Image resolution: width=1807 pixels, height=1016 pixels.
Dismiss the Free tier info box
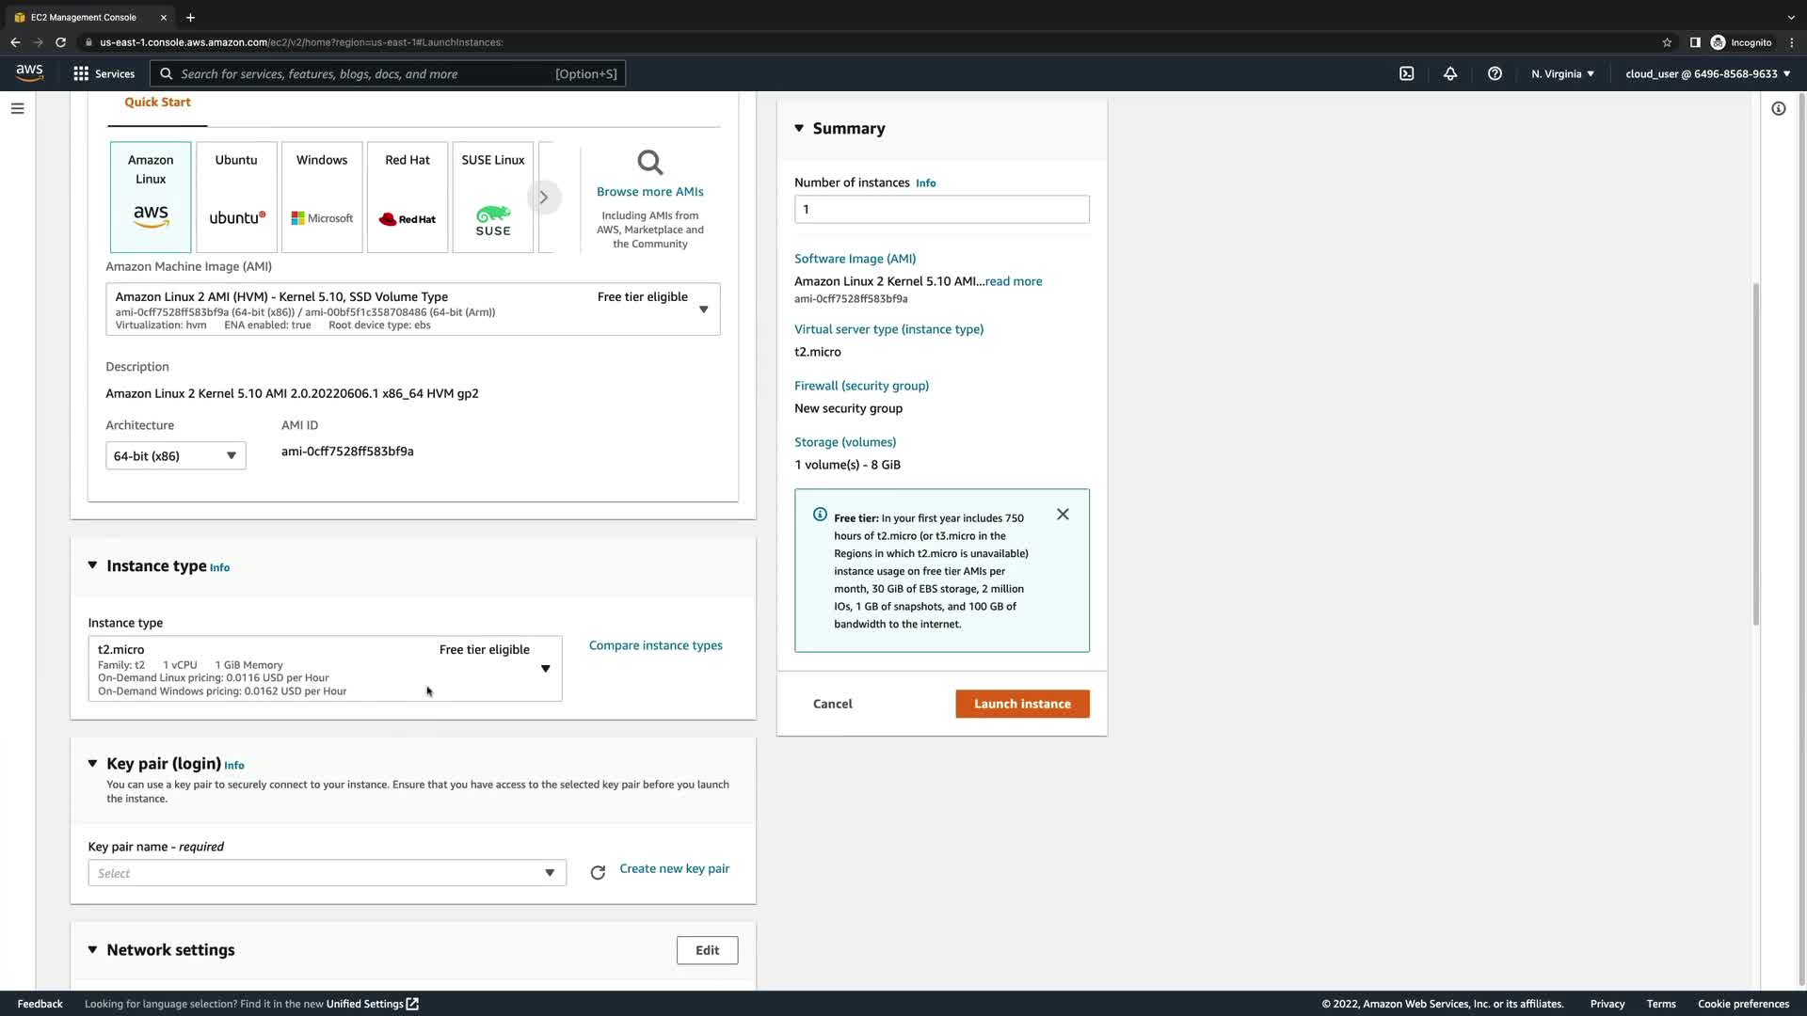(1063, 515)
